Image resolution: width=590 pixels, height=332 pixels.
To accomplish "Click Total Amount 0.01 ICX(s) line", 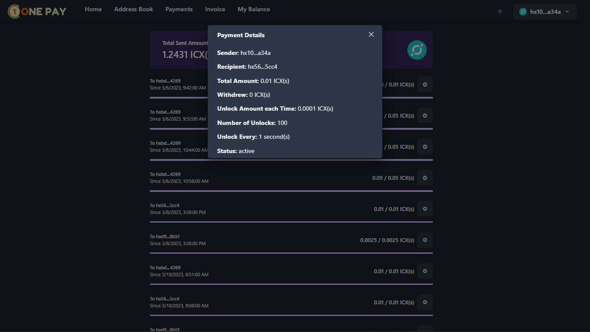I will pyautogui.click(x=253, y=81).
